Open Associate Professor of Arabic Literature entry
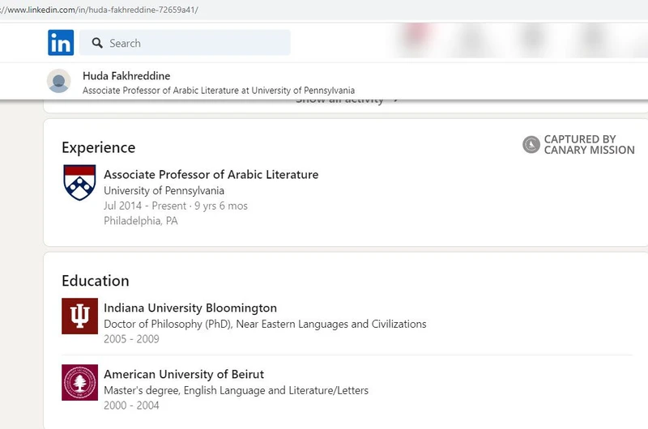This screenshot has width=648, height=429. tap(211, 175)
